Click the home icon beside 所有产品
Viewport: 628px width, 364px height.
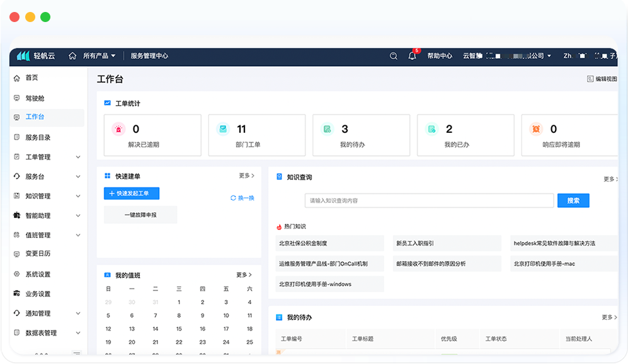click(73, 56)
